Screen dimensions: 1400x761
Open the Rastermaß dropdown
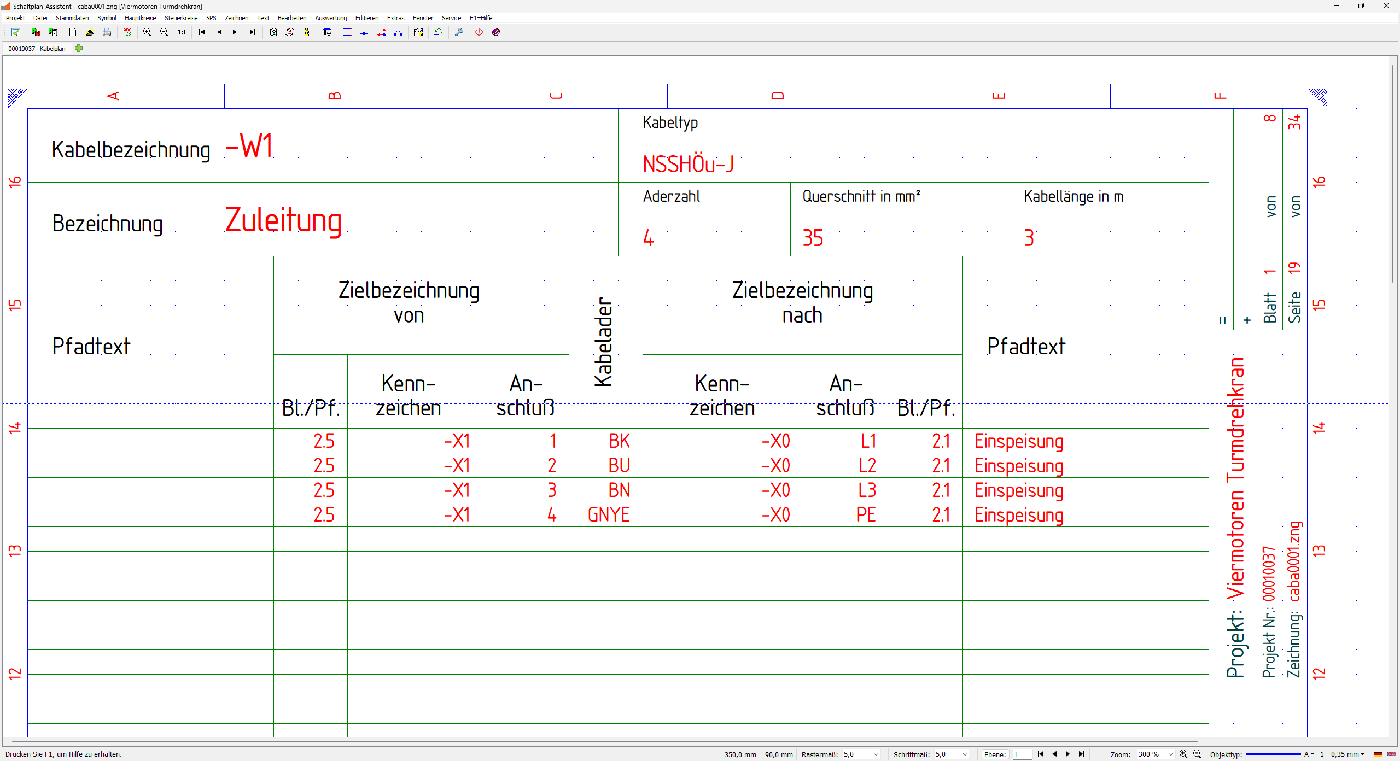click(876, 754)
